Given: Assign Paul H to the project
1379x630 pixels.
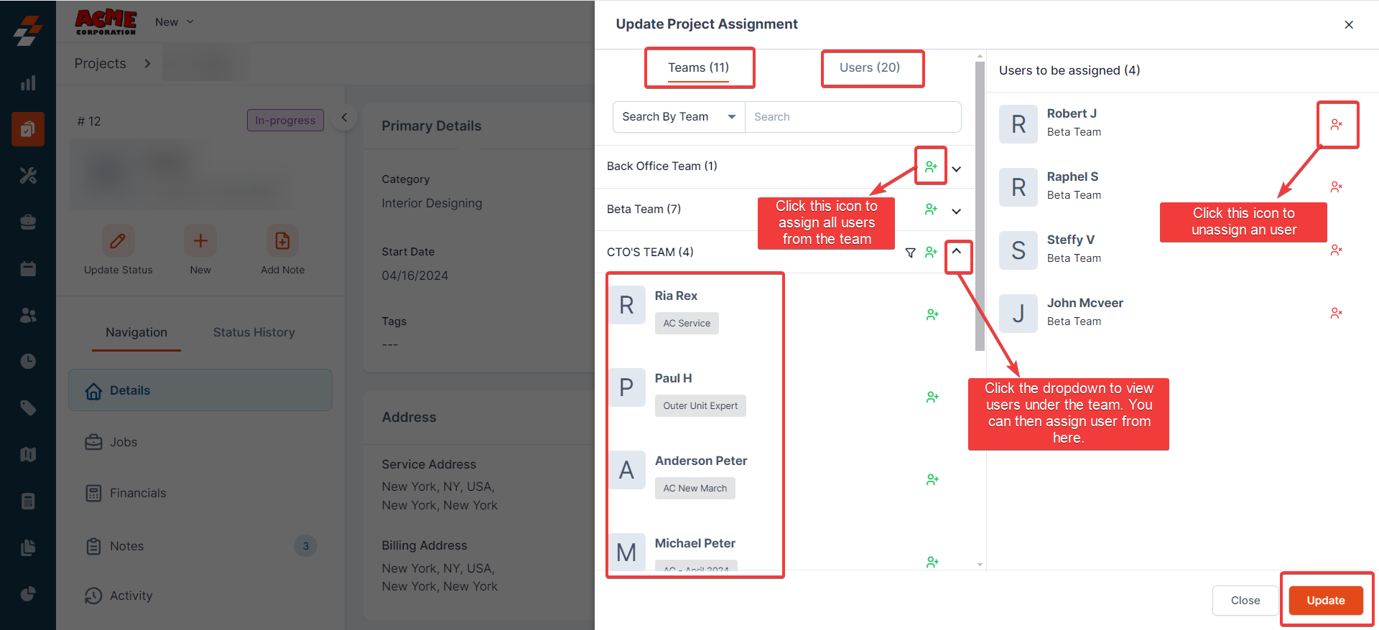Looking at the screenshot, I should click(x=932, y=397).
